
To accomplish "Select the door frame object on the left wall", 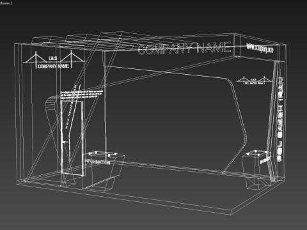I will [72, 138].
